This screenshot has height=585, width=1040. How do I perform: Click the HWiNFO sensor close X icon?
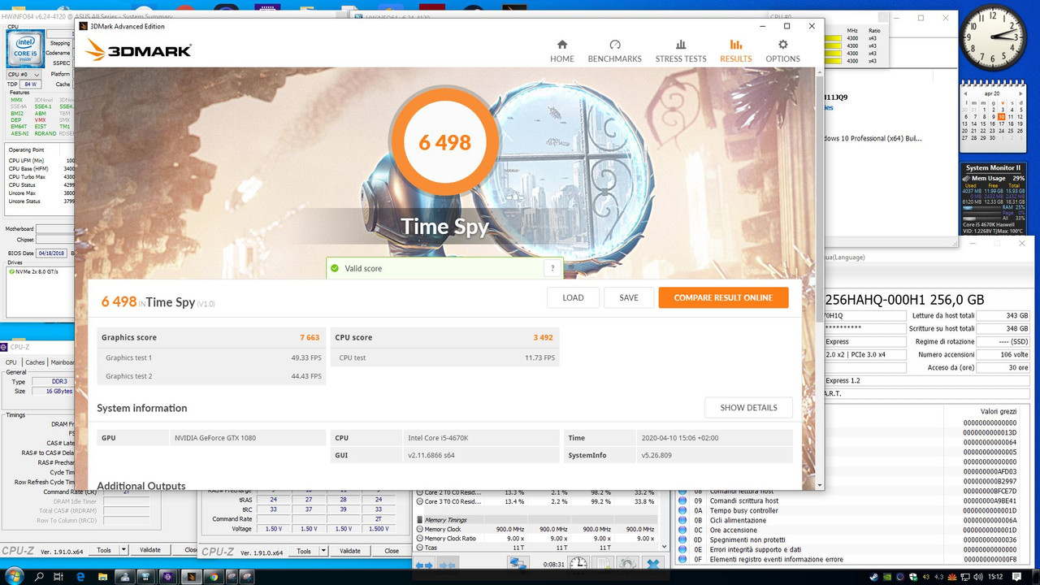(x=653, y=564)
